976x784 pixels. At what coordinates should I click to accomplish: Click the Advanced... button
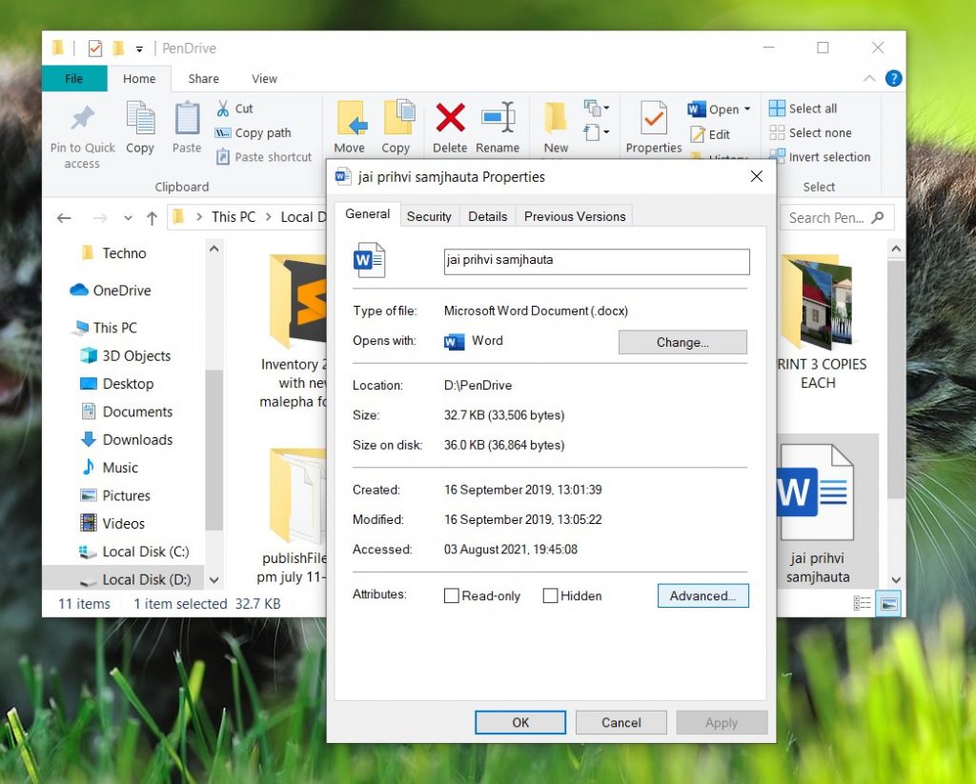pyautogui.click(x=702, y=595)
